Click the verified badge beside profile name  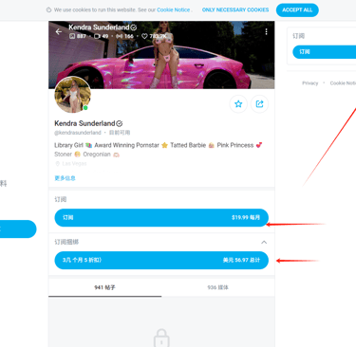[120, 123]
